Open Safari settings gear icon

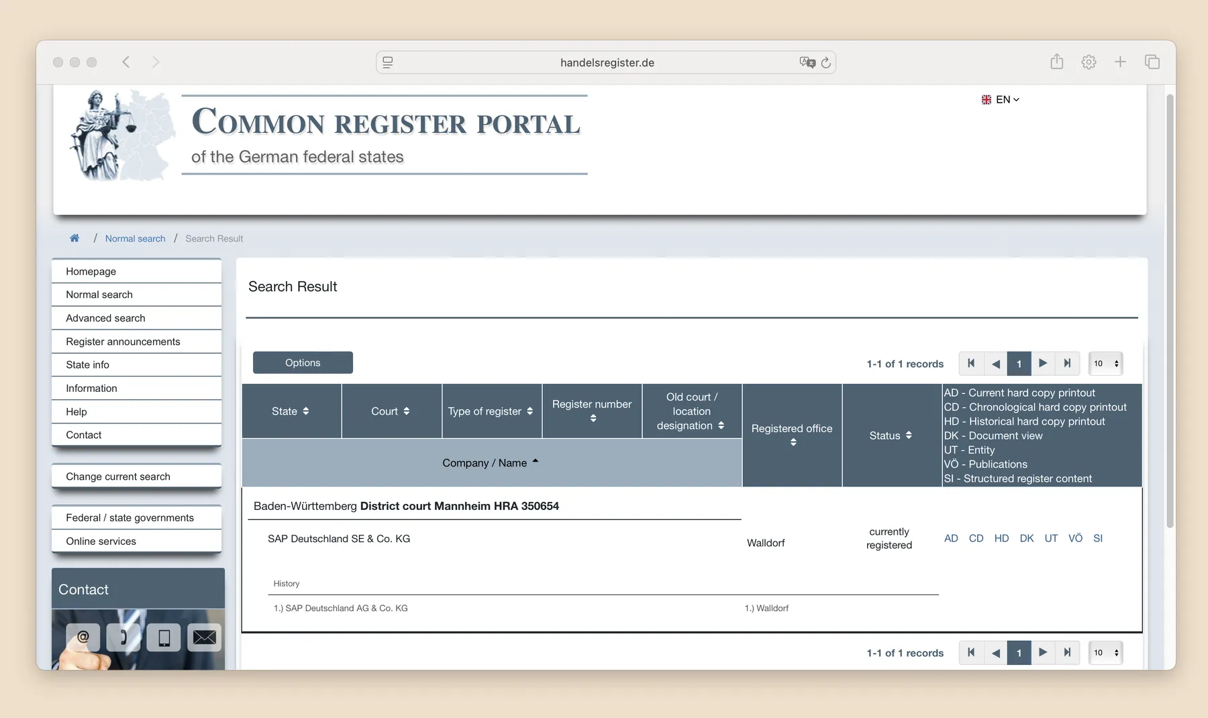coord(1089,62)
